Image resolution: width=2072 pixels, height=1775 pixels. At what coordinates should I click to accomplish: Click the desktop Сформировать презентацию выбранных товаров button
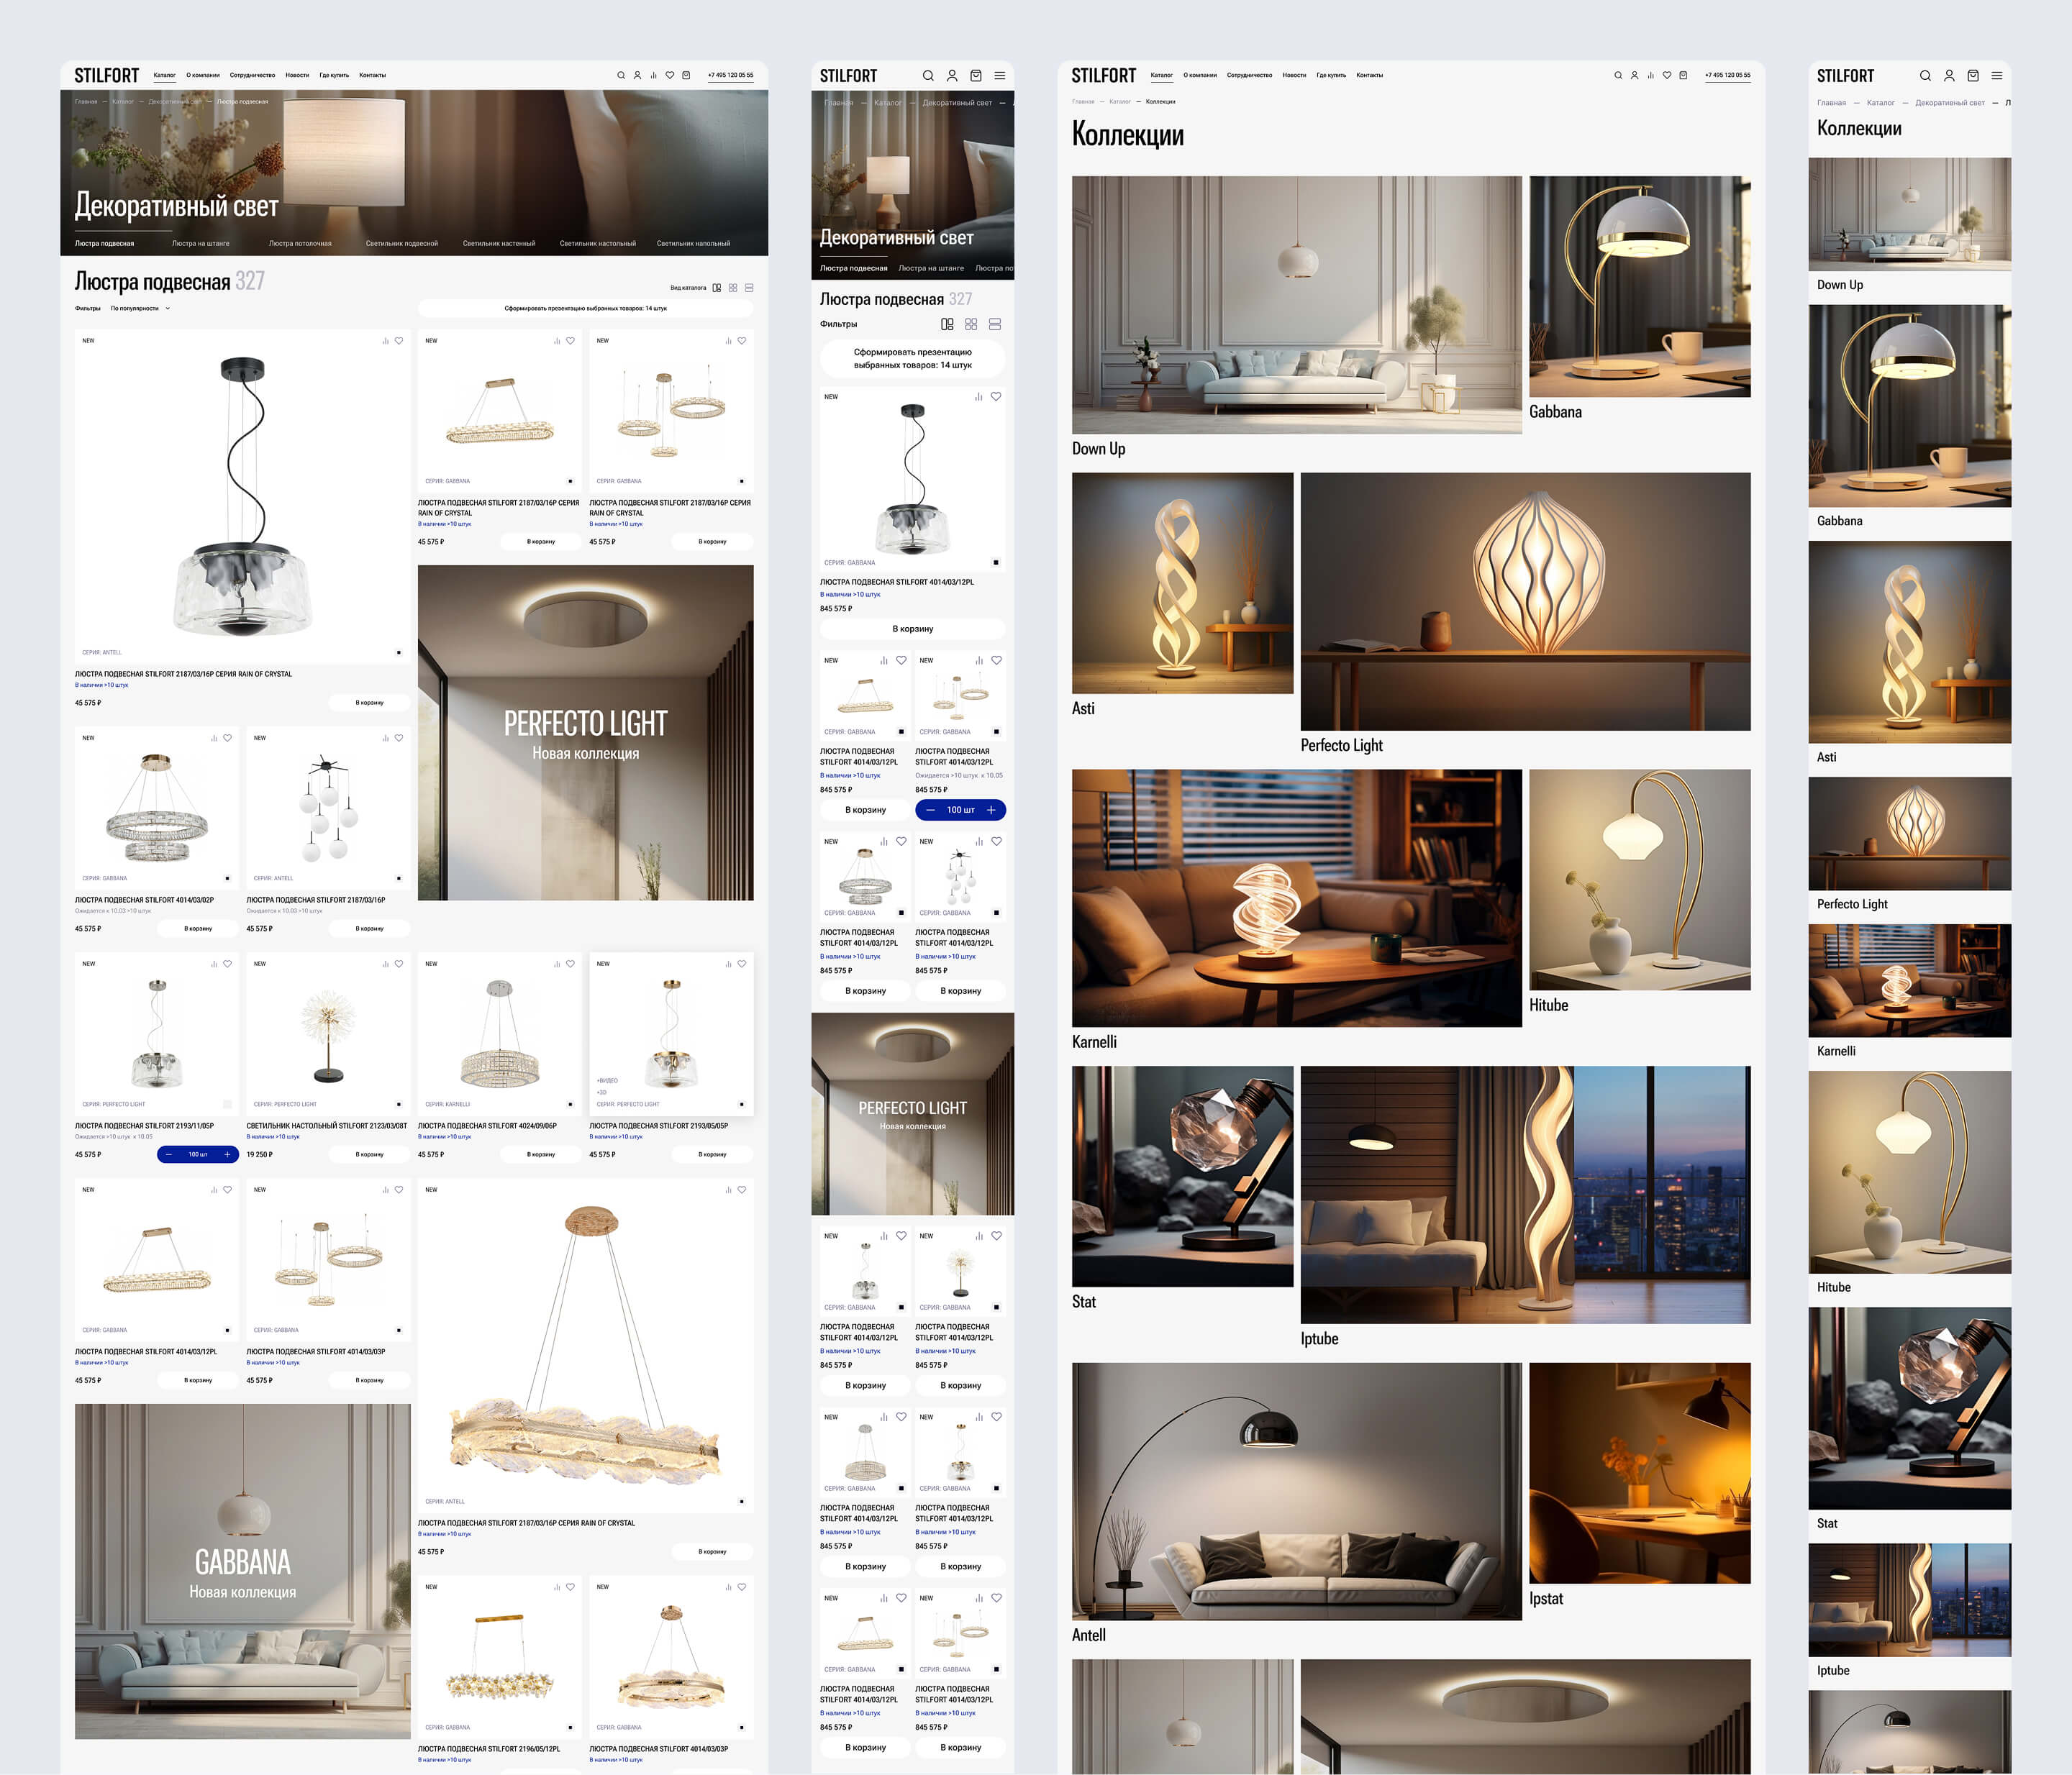pyautogui.click(x=585, y=309)
